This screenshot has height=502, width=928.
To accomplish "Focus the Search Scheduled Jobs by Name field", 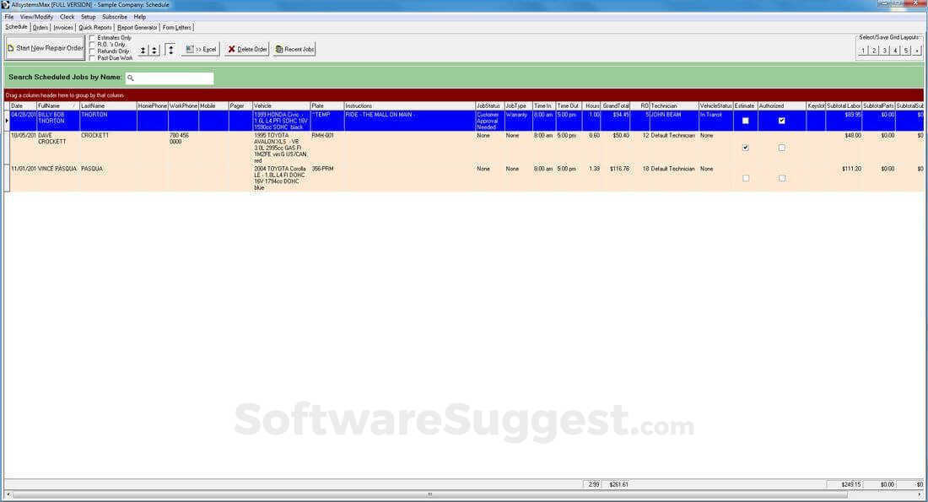I will [x=170, y=78].
